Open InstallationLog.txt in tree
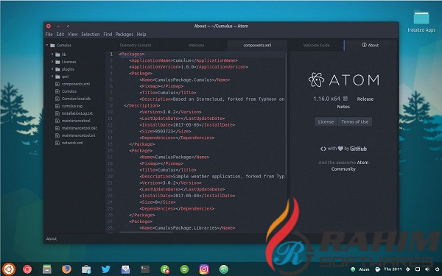Screen dimensions: 442x276 point(77,113)
